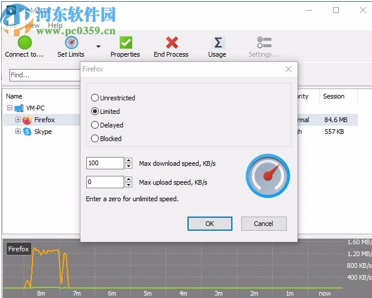This screenshot has width=372, height=298.
Task: Click the Firefox label on the graph
Action: coord(18,249)
